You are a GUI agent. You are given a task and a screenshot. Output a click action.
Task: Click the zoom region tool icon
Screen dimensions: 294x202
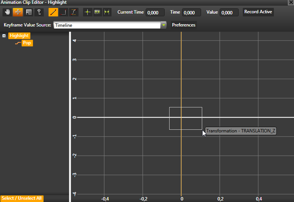click(28, 12)
